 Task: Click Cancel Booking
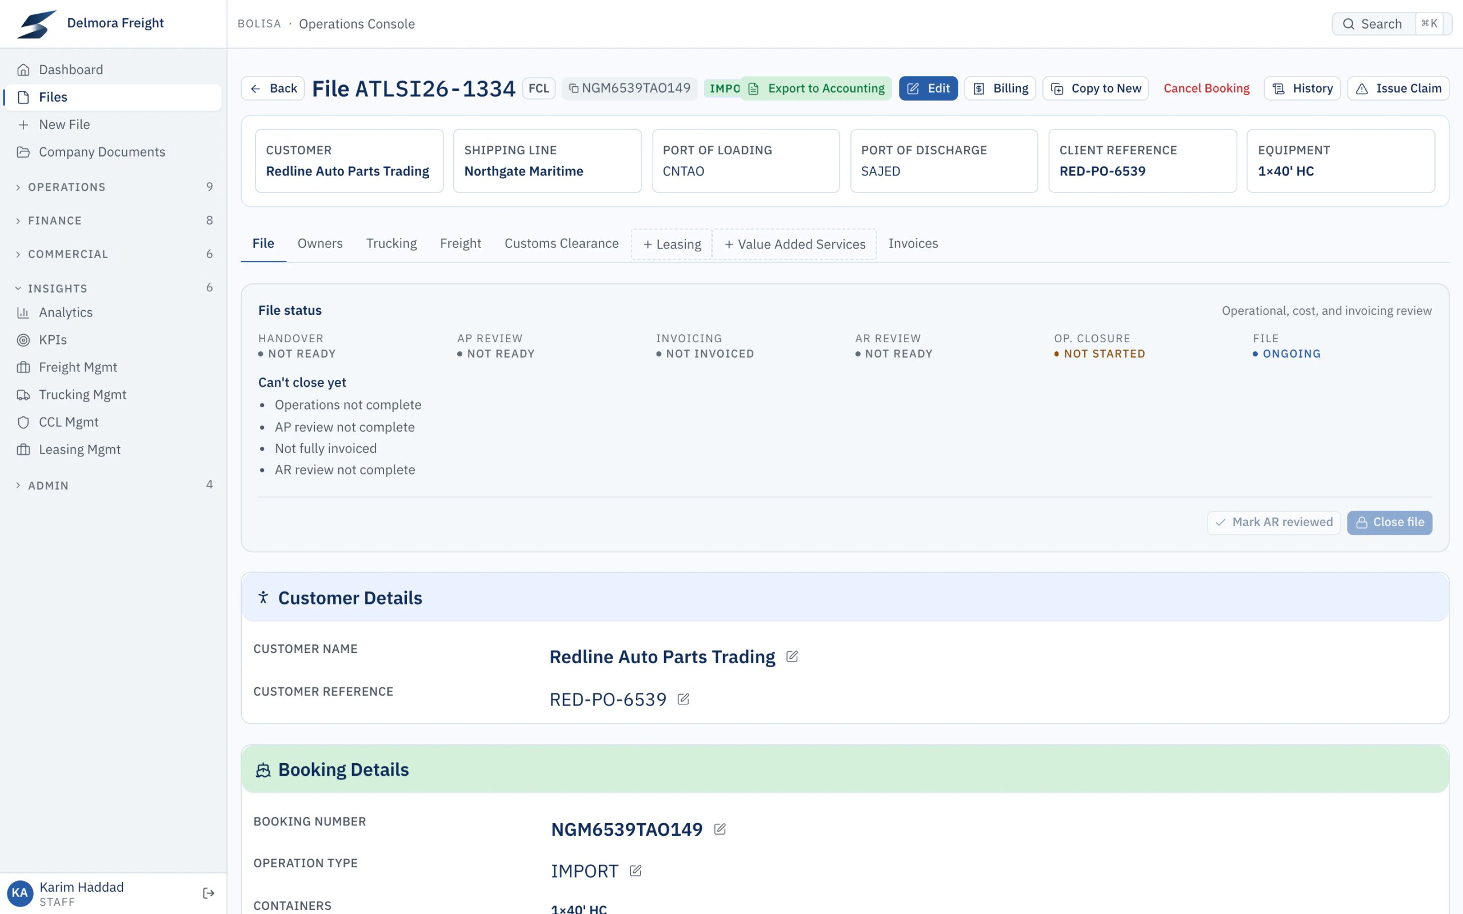[x=1206, y=88]
